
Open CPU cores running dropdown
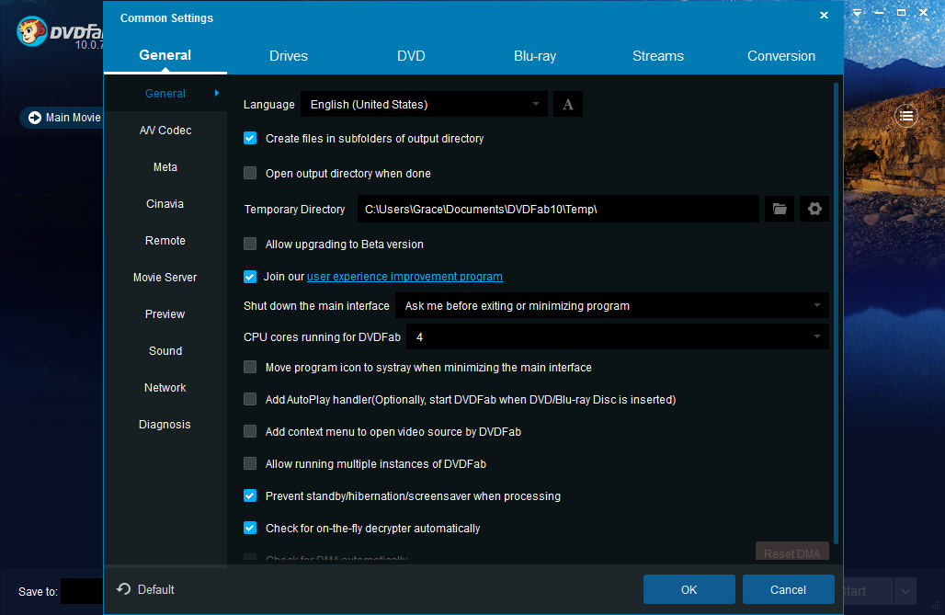[618, 337]
